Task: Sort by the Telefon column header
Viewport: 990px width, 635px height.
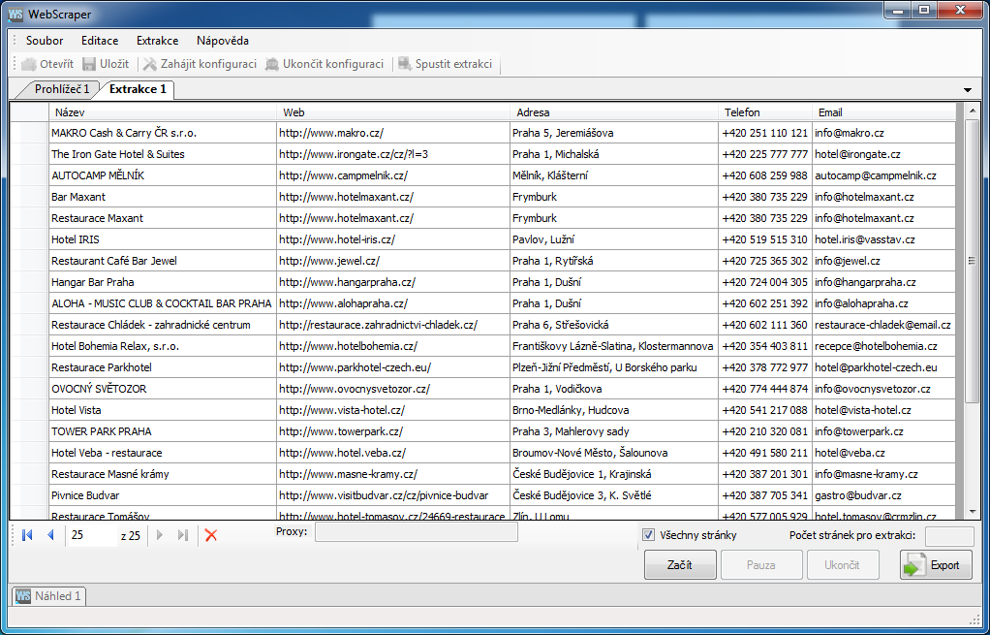Action: (x=764, y=112)
